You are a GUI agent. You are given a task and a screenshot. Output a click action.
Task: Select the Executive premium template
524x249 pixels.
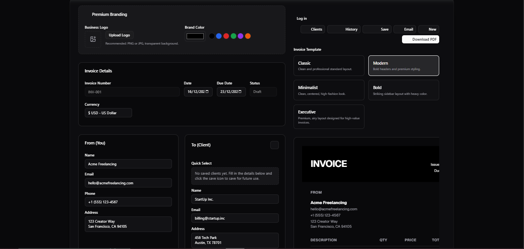click(x=328, y=116)
